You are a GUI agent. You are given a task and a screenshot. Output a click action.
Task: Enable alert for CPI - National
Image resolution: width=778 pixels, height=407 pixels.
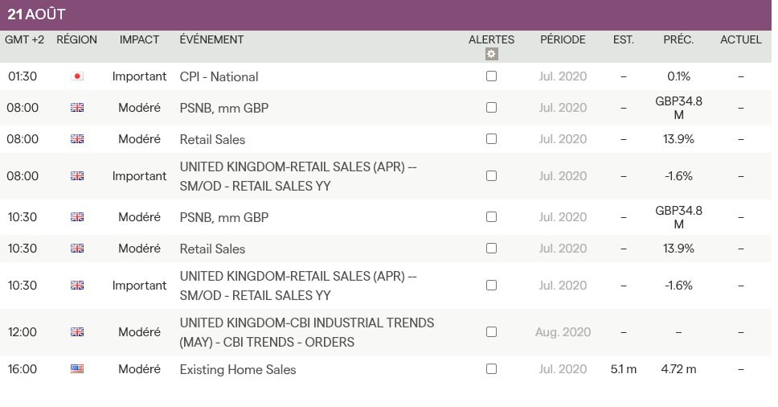(492, 76)
